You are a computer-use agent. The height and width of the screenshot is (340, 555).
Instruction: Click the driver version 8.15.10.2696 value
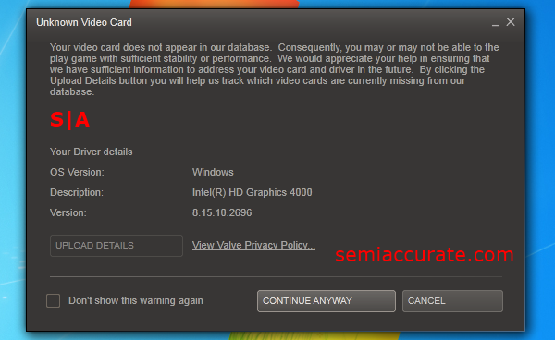tap(222, 212)
